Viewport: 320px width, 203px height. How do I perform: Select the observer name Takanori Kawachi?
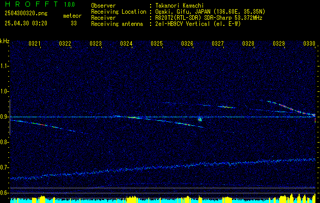(x=179, y=6)
